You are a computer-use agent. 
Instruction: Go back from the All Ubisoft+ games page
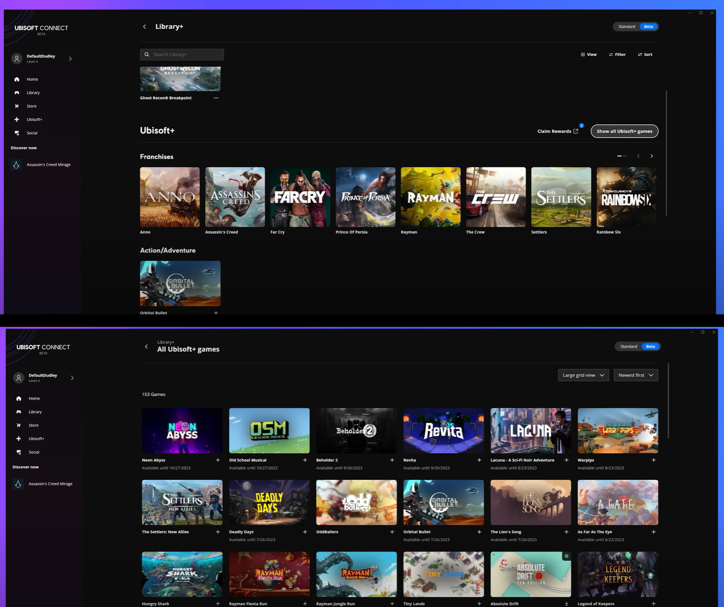(x=147, y=346)
